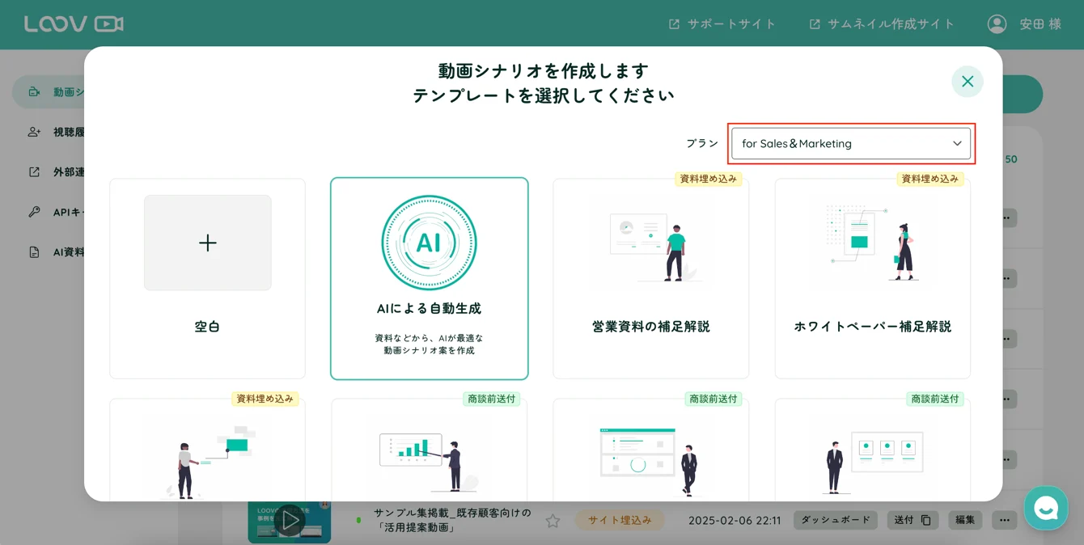Viewport: 1084px width, 545px height.
Task: Open the more options menu beside 編集
Action: [1005, 520]
